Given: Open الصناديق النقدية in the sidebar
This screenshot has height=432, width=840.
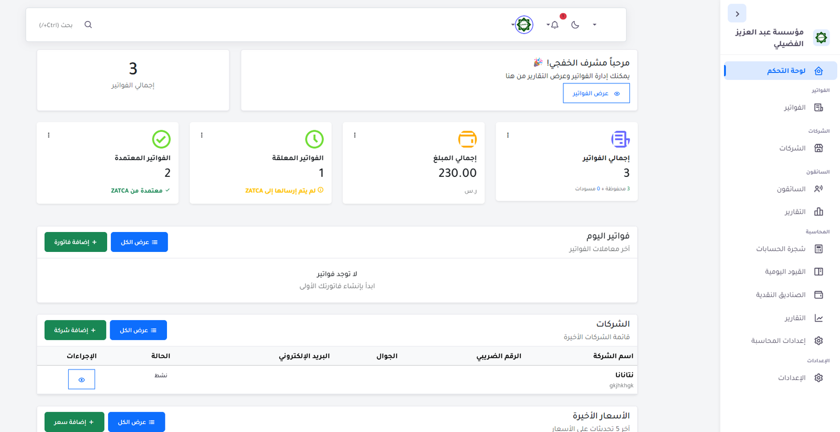Looking at the screenshot, I should (780, 294).
